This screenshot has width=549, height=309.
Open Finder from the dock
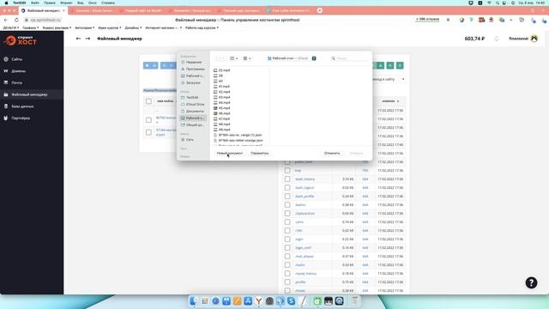point(194,301)
